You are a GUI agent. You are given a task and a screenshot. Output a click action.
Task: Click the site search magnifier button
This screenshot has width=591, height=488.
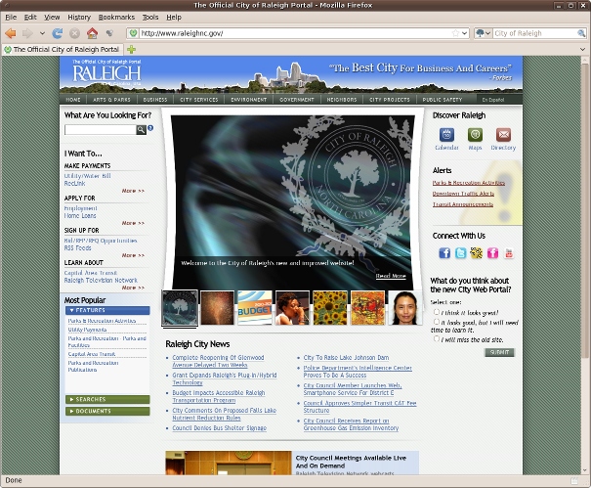coord(141,130)
